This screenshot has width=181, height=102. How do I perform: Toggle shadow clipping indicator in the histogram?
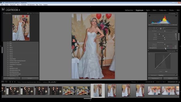point(149,16)
